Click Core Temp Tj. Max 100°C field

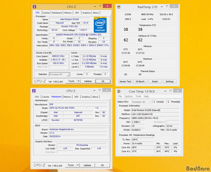pos(142,139)
